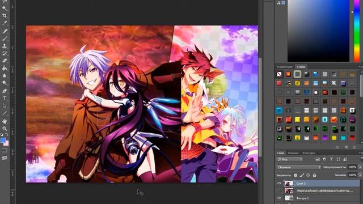Open the Styles panel flyout menu
This screenshot has height=204, width=363.
[x=361, y=67]
